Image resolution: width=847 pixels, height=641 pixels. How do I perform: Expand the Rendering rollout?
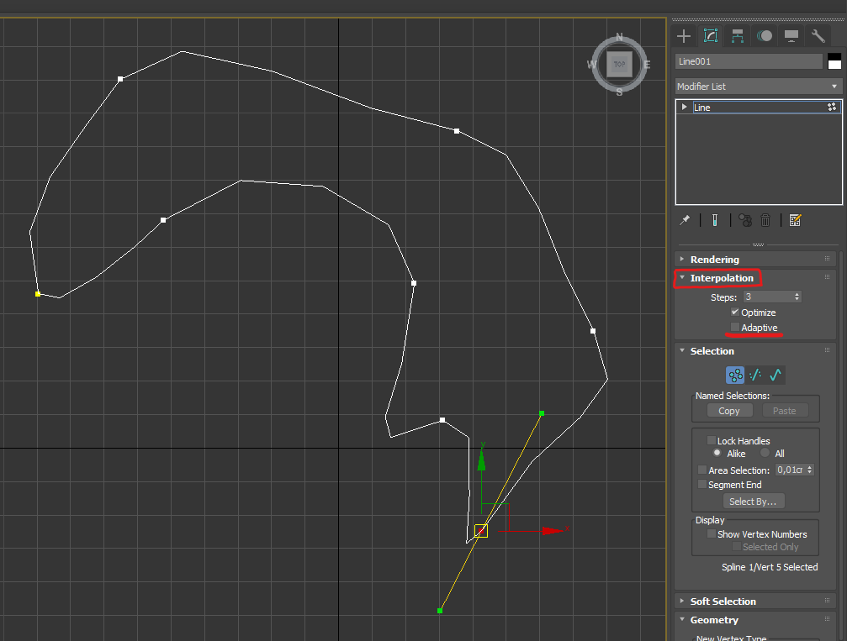point(714,260)
